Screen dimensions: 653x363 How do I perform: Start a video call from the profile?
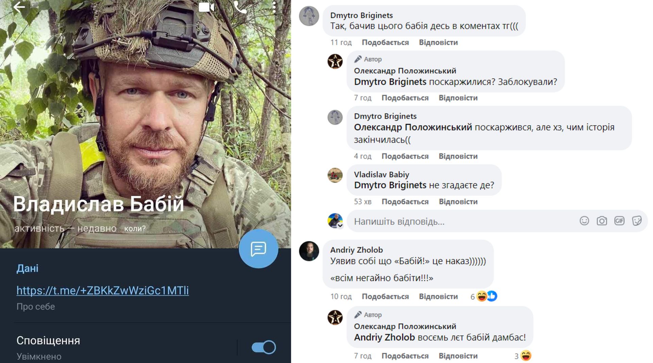[x=206, y=7]
